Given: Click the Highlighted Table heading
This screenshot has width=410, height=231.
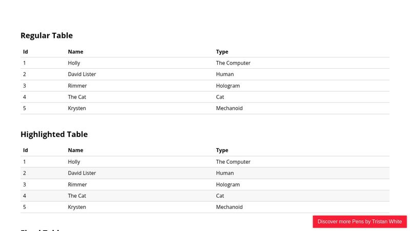Looking at the screenshot, I should [54, 134].
